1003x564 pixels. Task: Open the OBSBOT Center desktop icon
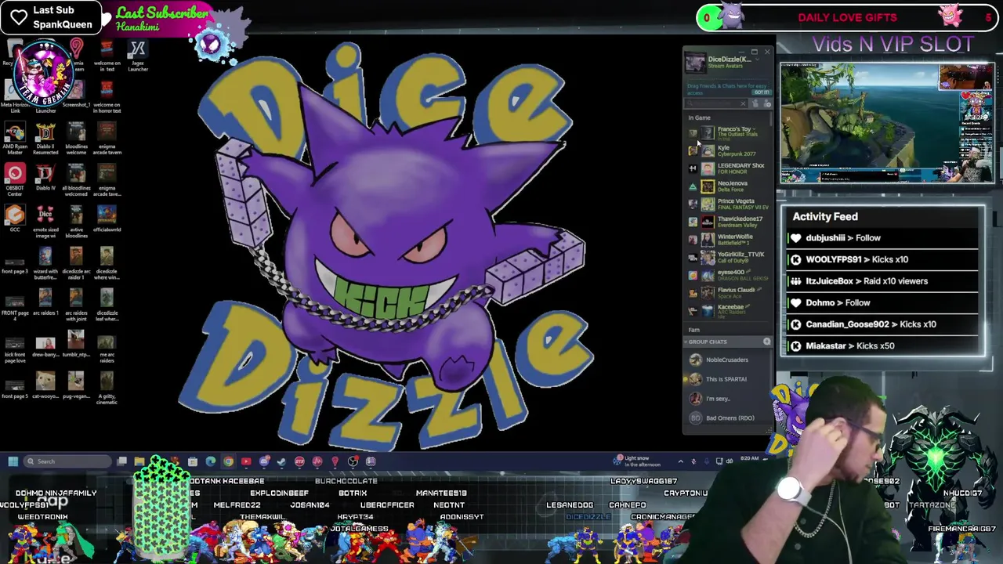15,180
